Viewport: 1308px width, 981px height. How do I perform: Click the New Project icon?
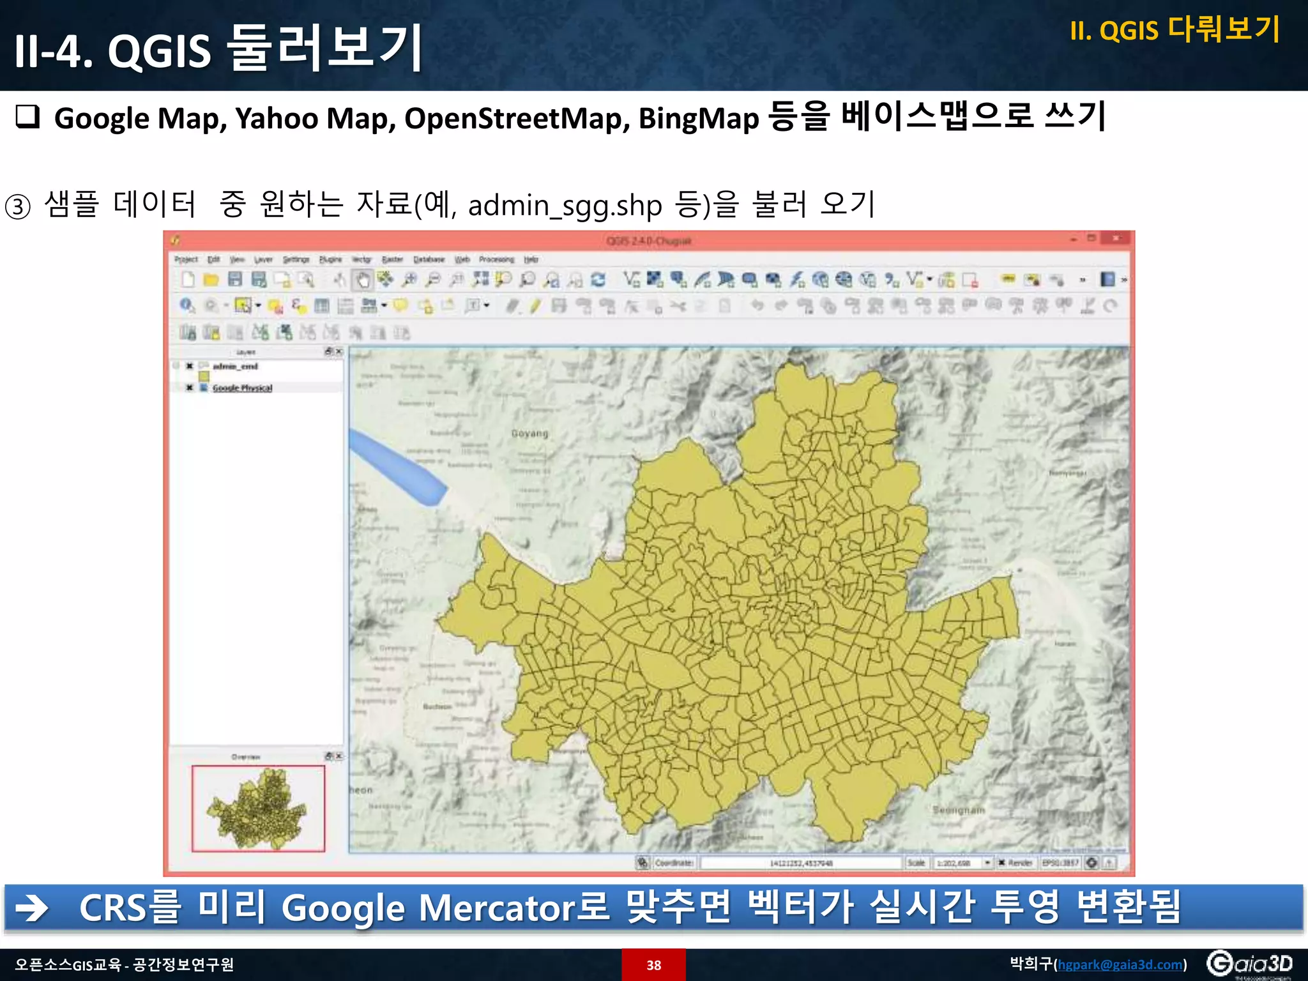coord(188,280)
